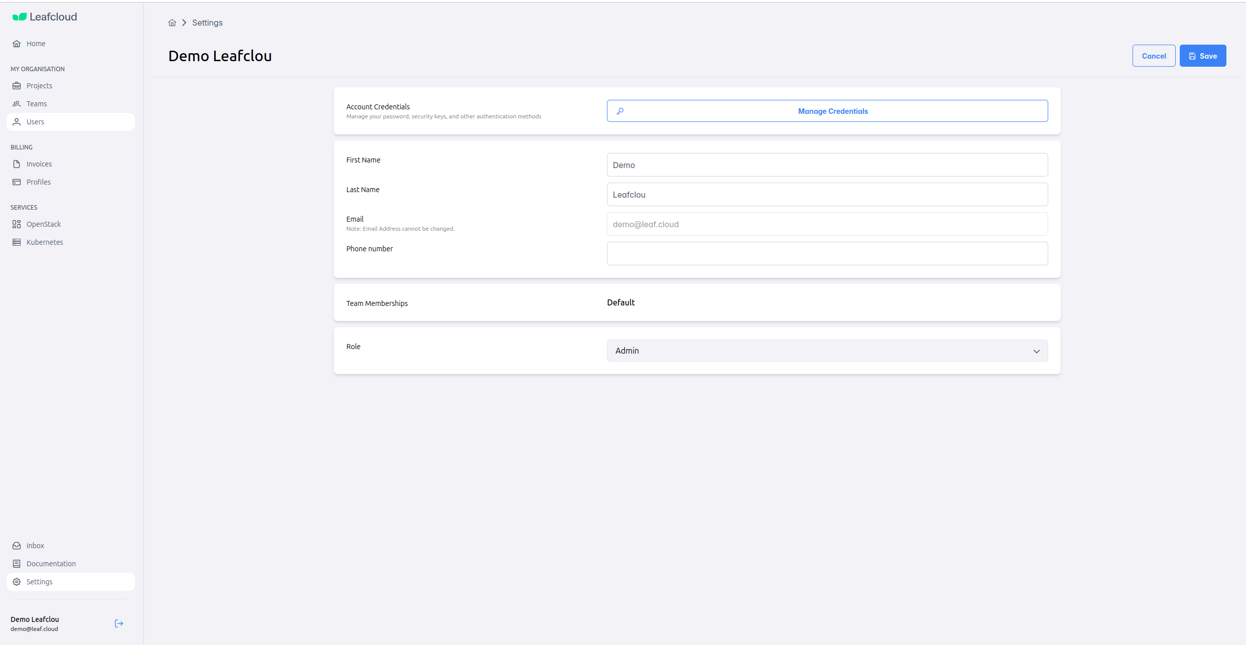Click the SERVICES section header
1246x645 pixels.
24,208
